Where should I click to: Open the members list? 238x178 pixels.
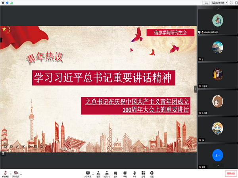pos(107,174)
